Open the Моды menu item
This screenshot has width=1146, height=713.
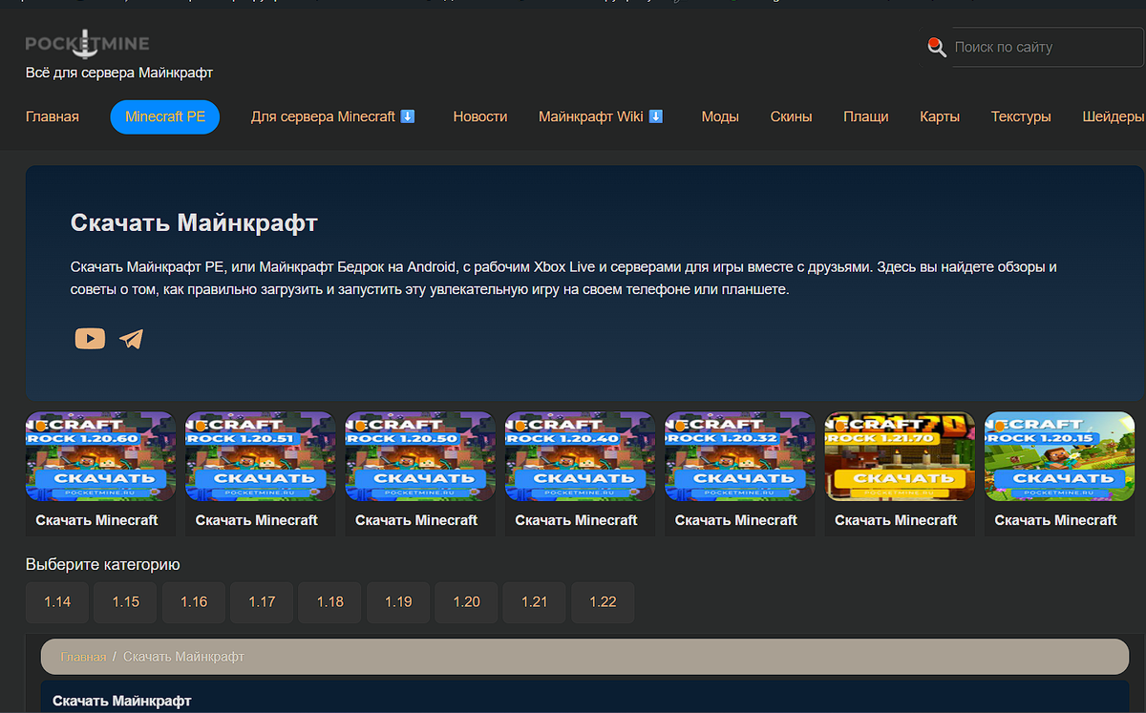[x=720, y=116]
